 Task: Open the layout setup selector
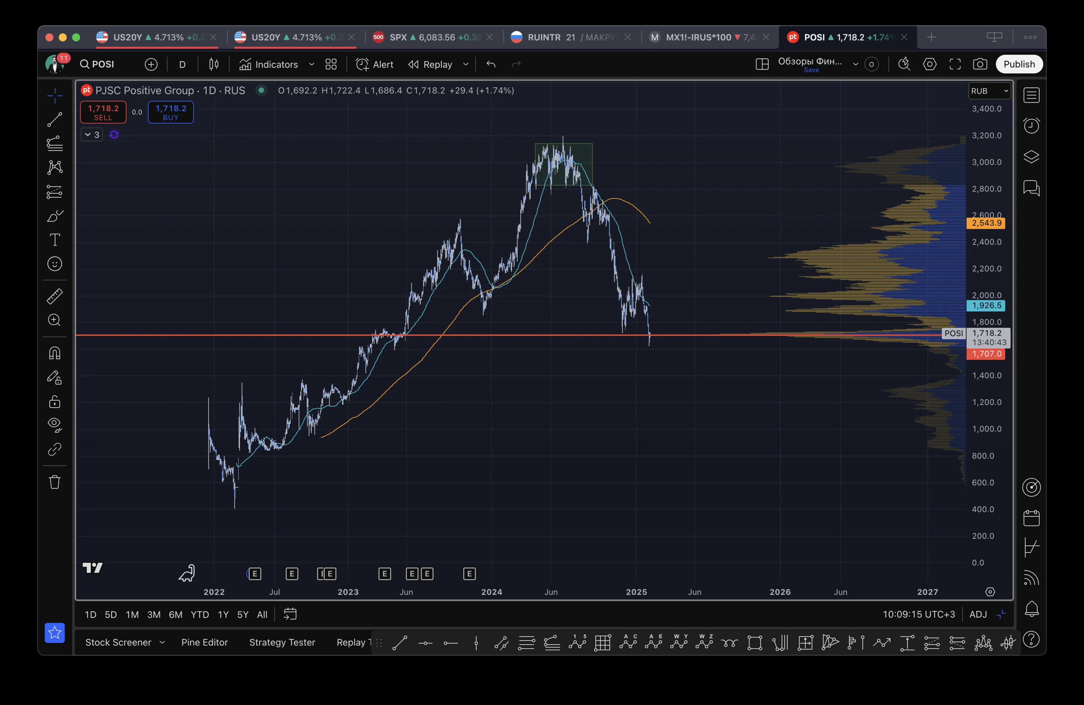click(x=762, y=64)
